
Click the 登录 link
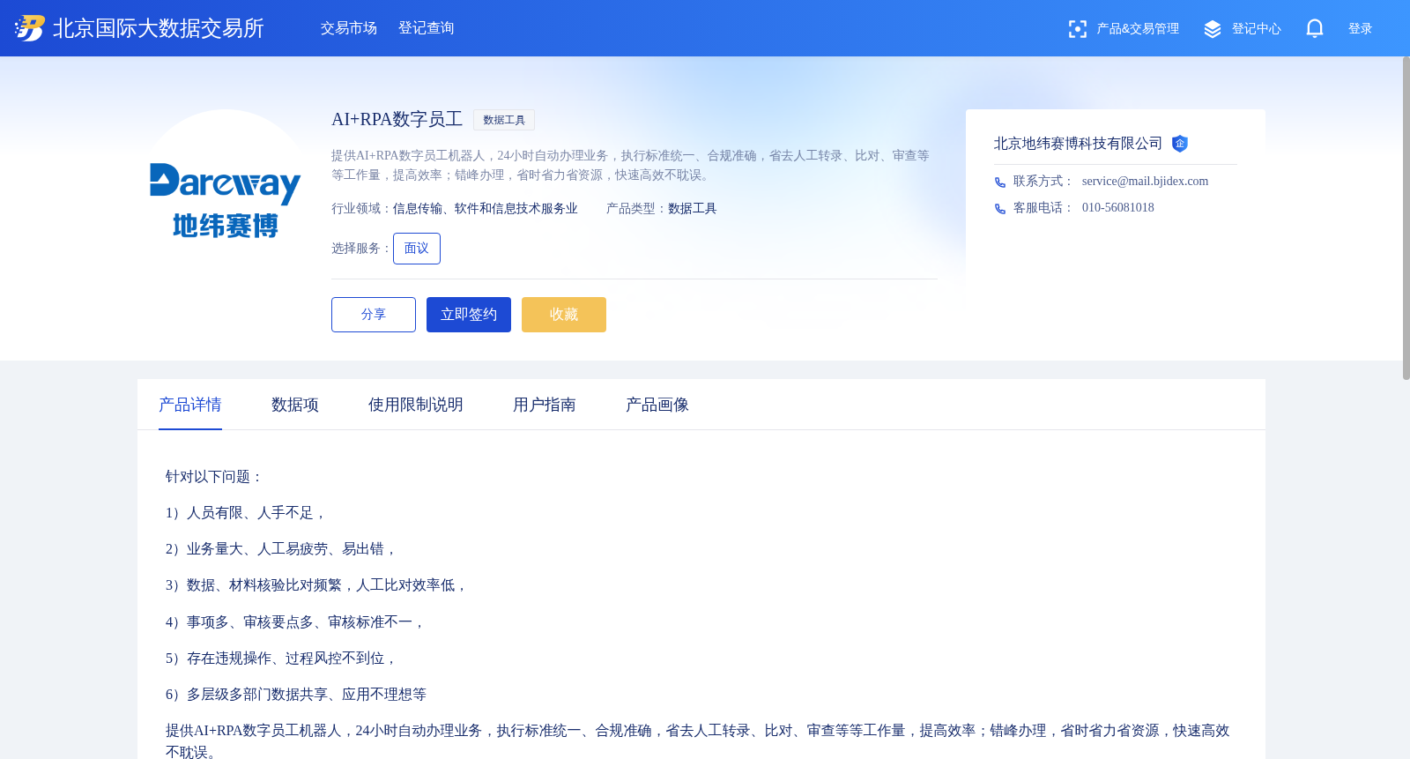coord(1361,29)
